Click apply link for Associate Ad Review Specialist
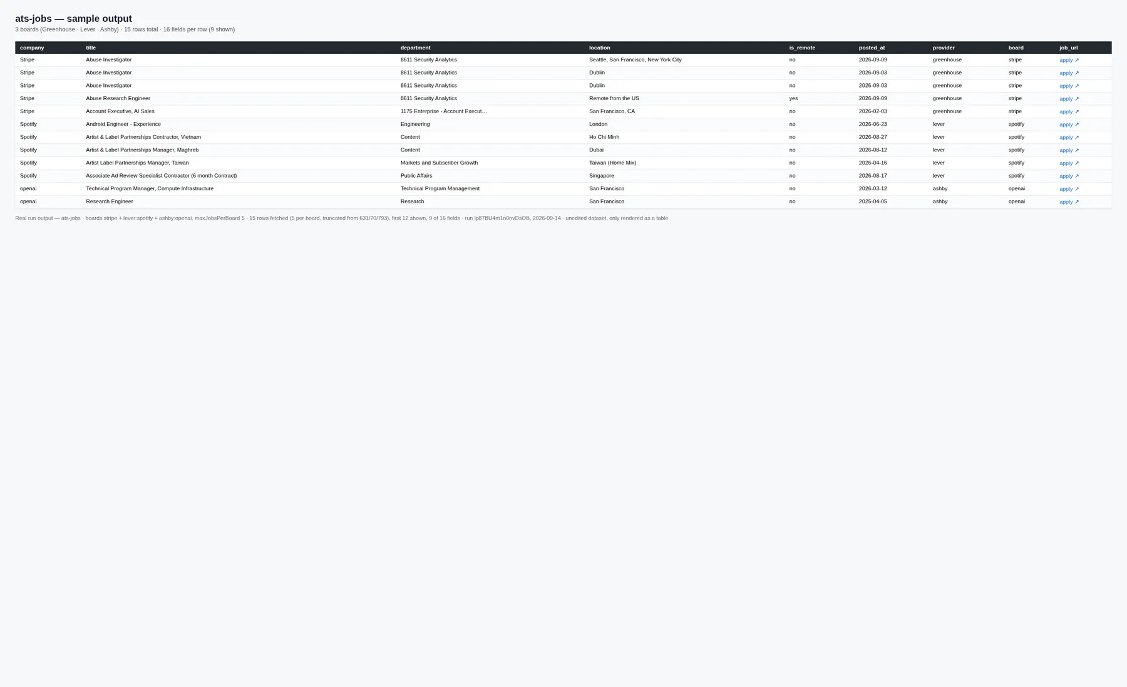 (x=1069, y=176)
